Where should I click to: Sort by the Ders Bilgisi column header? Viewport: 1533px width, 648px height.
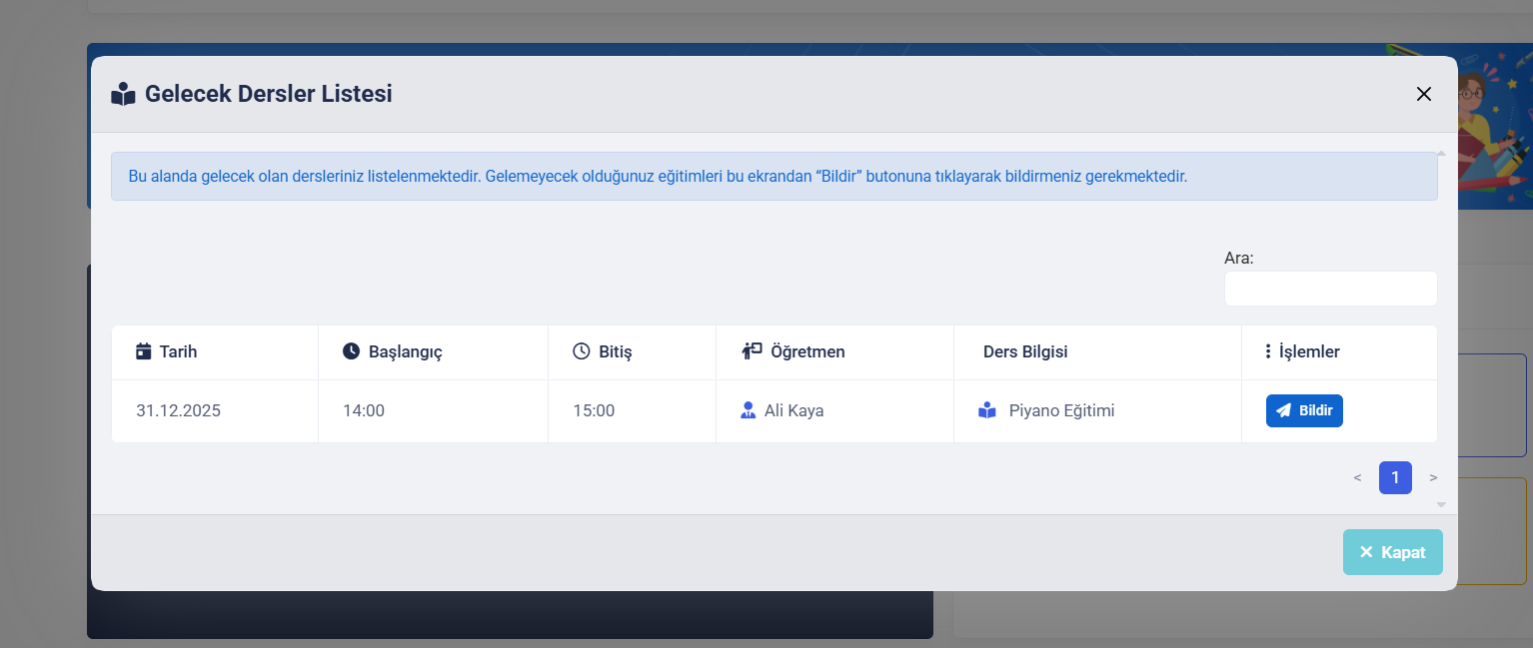(x=1025, y=351)
